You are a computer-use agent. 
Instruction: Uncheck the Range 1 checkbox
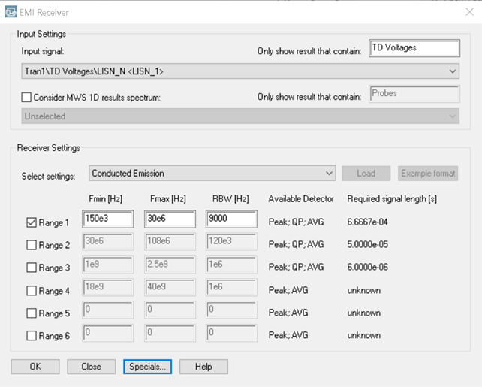pos(32,222)
